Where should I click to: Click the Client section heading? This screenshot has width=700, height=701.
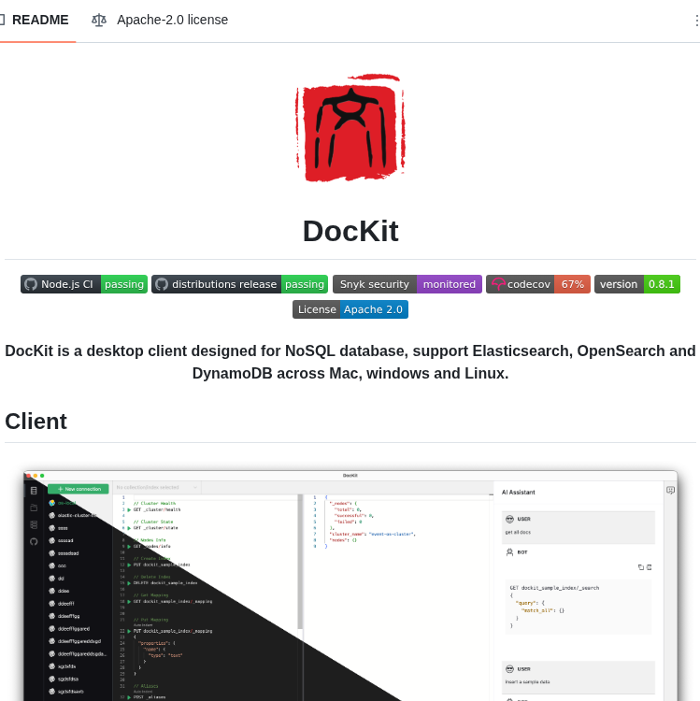point(36,422)
